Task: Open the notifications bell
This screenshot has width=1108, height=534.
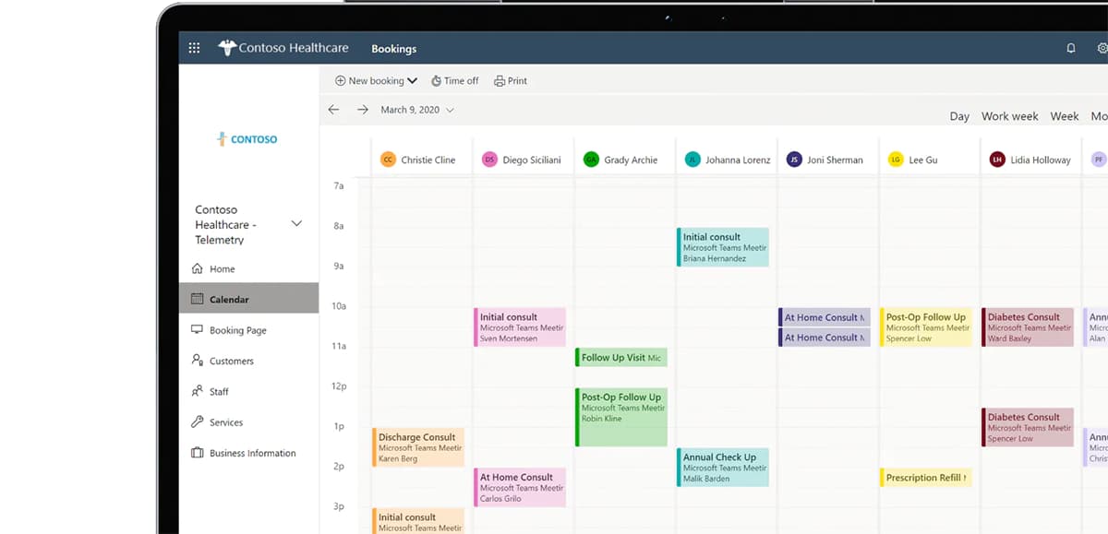Action: 1071,48
